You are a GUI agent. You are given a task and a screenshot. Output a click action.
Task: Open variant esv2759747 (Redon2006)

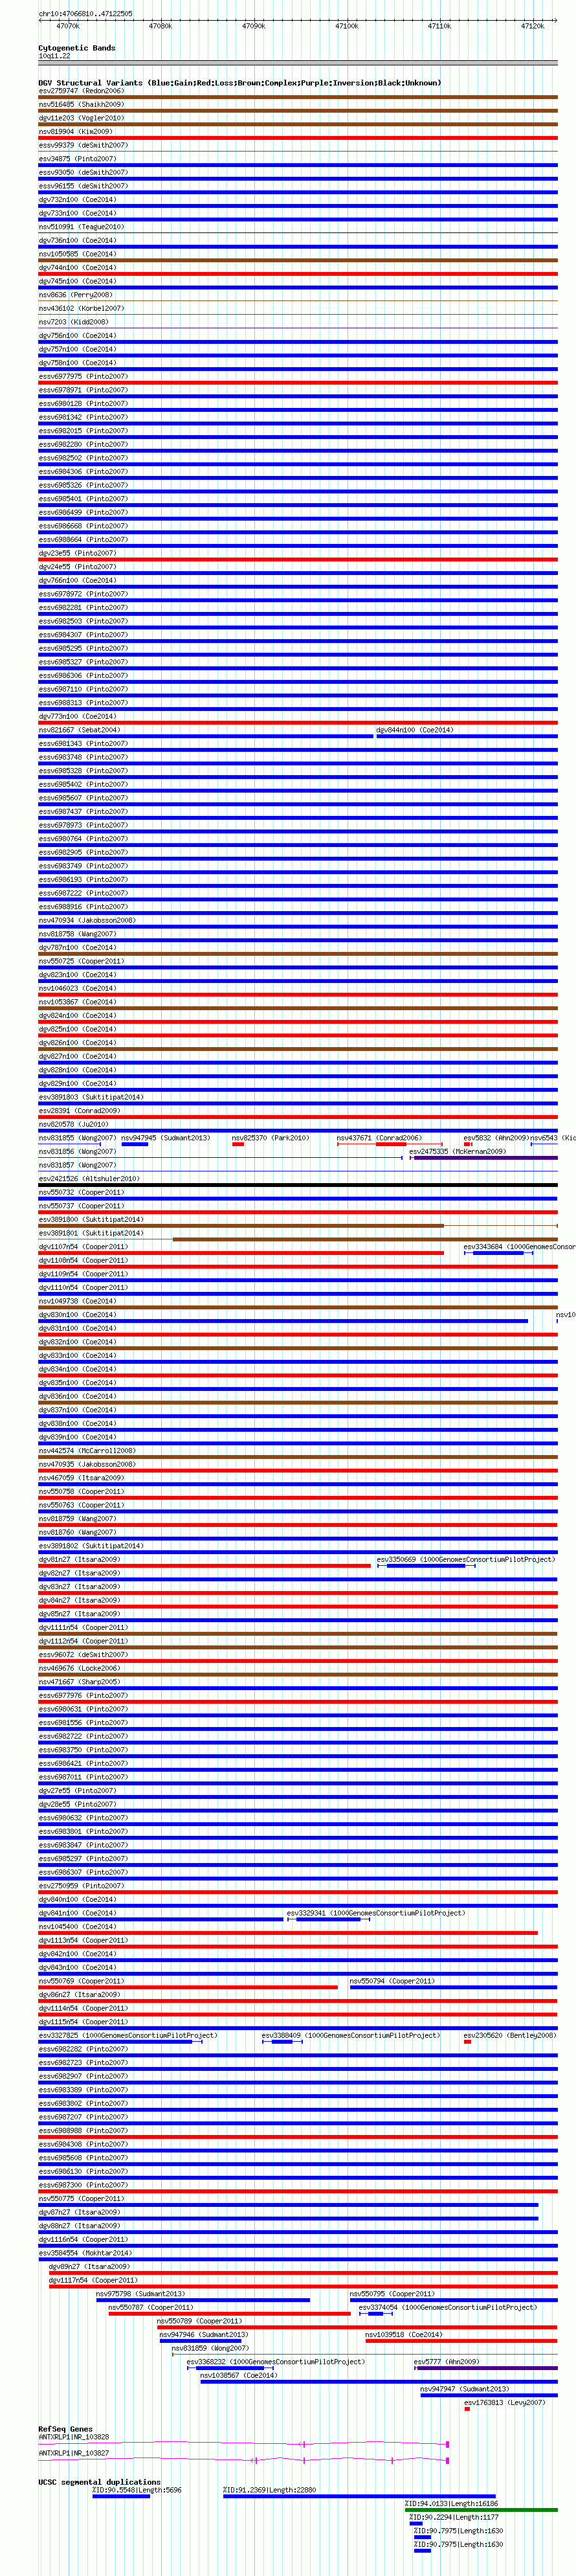coord(81,91)
